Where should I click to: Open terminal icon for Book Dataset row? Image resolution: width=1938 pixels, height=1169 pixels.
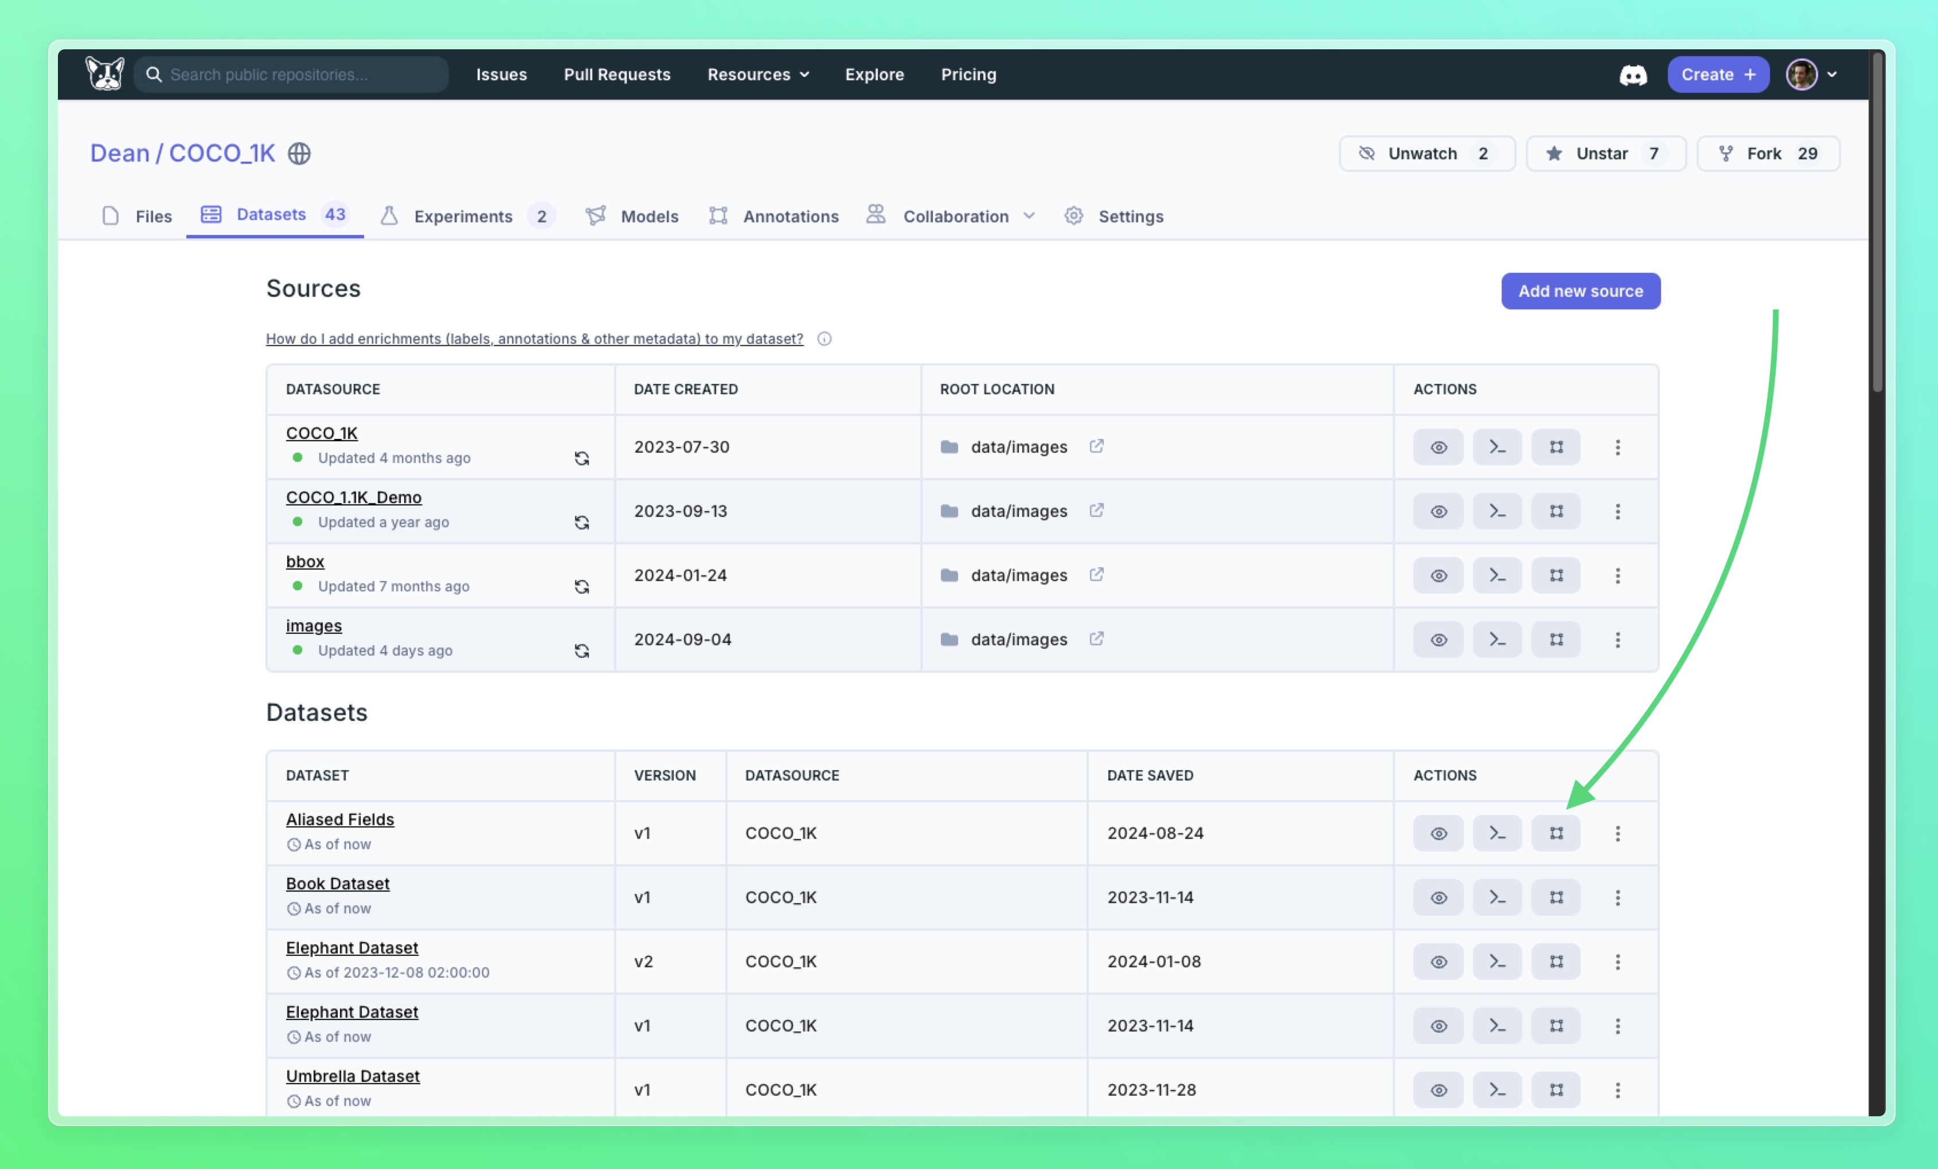tap(1497, 898)
